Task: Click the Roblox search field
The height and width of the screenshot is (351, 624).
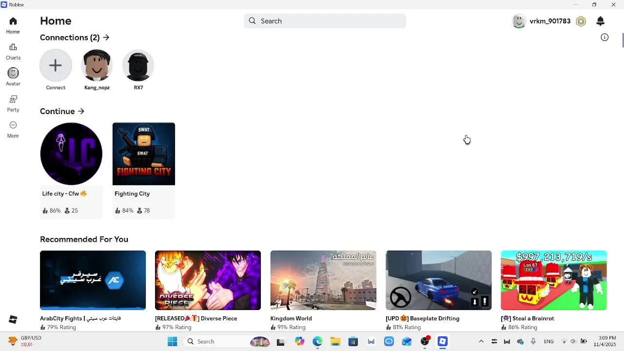Action: click(x=325, y=21)
